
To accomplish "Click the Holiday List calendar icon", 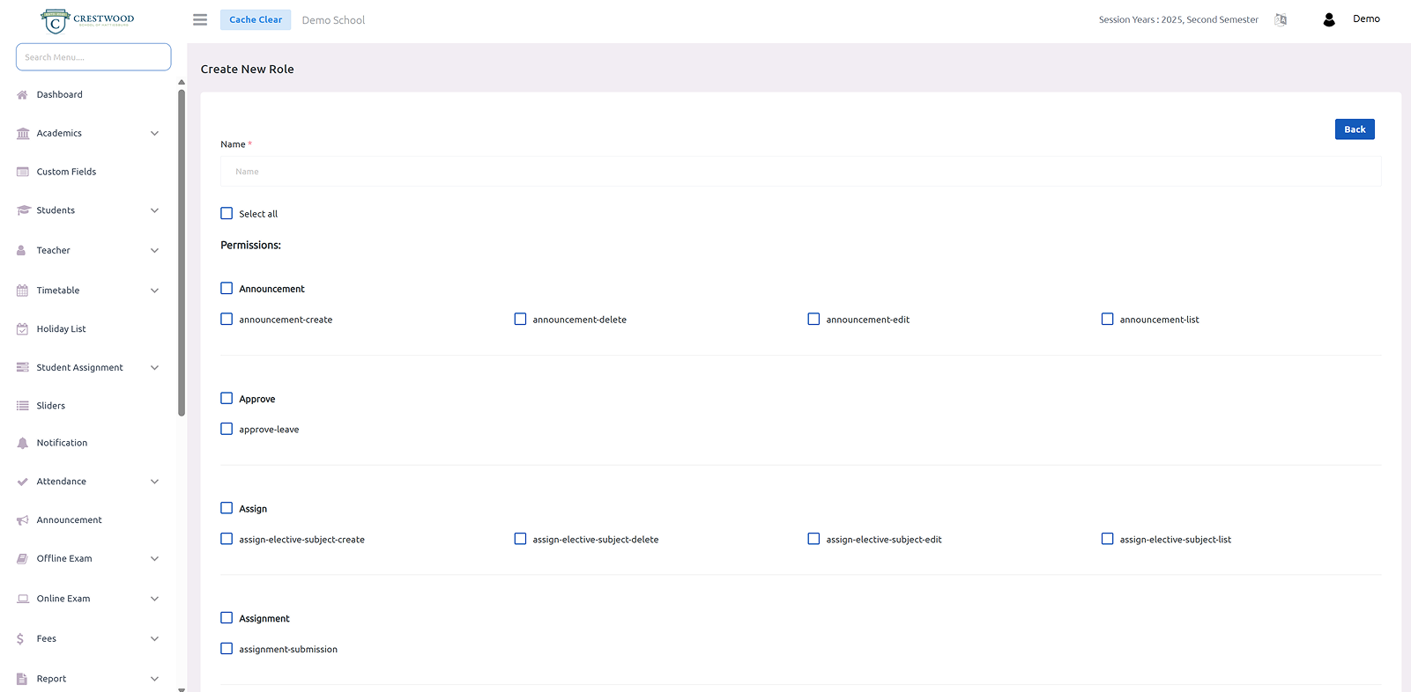I will coord(23,329).
